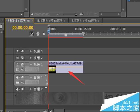Click zoom-out mountain icon in monitor panel
The image size is (140, 112).
[x=58, y=15]
